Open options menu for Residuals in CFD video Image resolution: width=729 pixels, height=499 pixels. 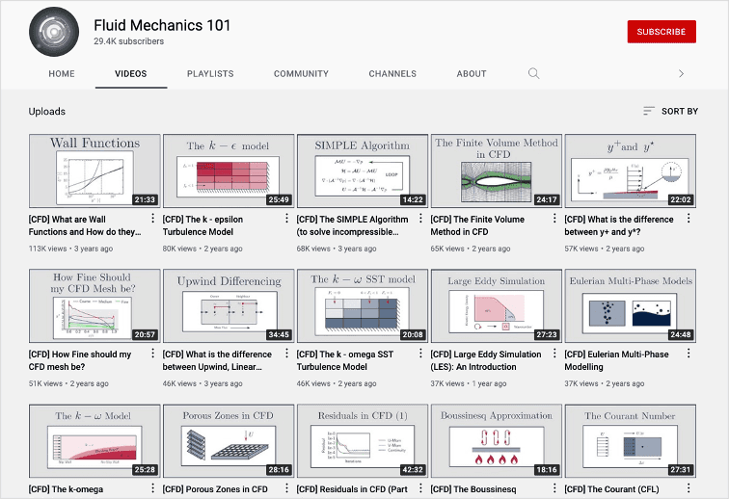[420, 488]
